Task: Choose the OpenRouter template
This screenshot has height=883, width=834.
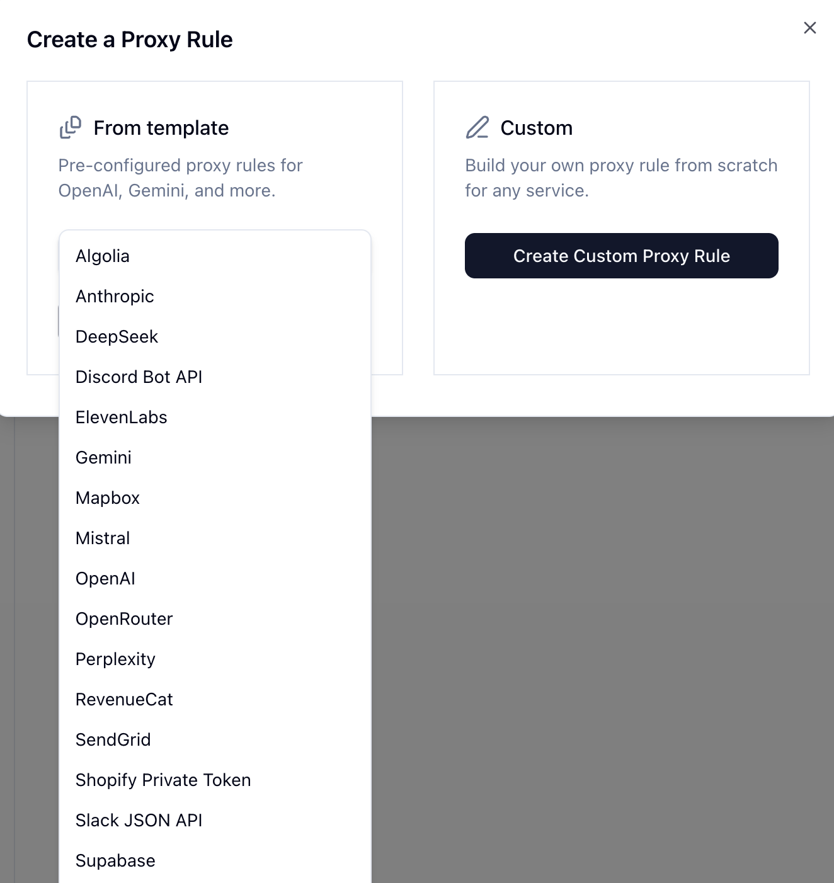Action: click(124, 619)
